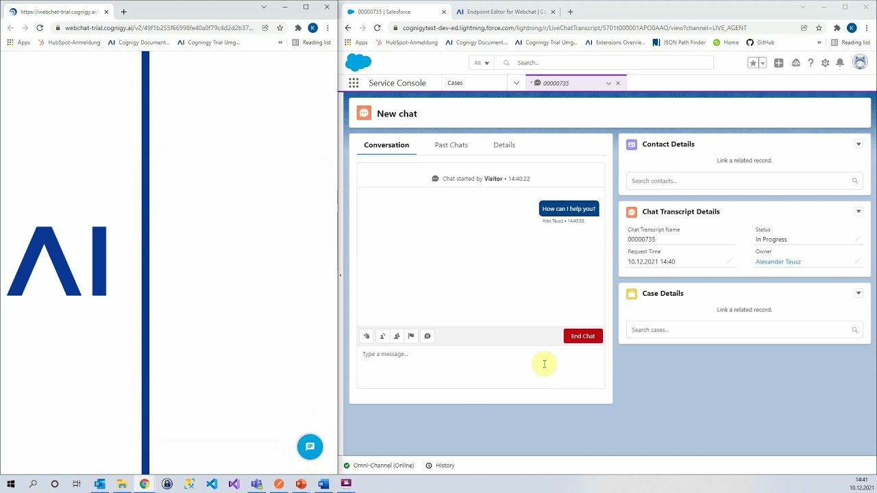
Task: Open the Omni-Channel (Online) utility
Action: click(379, 466)
